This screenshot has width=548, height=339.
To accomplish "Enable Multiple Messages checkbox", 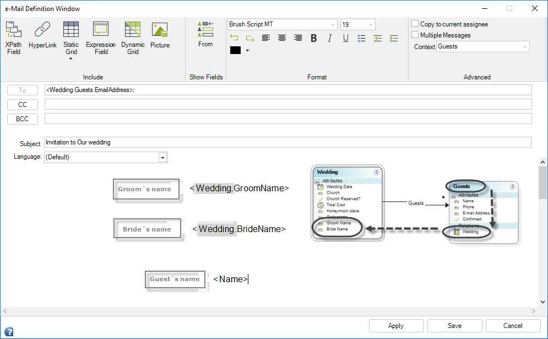I will tap(415, 35).
